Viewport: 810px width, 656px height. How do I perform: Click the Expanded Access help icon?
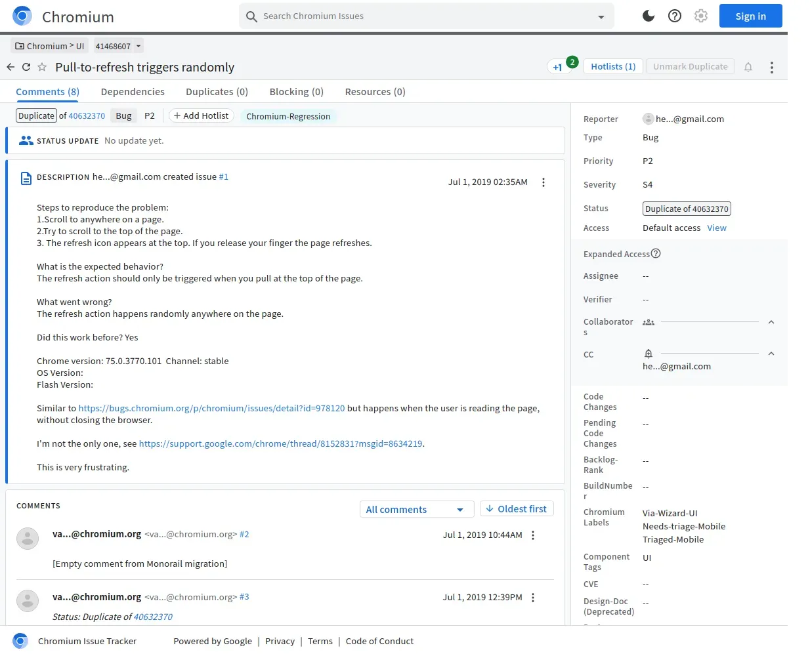point(656,253)
